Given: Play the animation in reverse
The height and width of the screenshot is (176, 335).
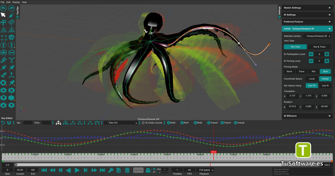Looking at the screenshot, I should click(x=68, y=170).
